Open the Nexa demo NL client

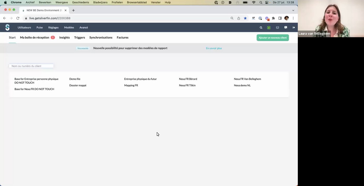(242, 85)
